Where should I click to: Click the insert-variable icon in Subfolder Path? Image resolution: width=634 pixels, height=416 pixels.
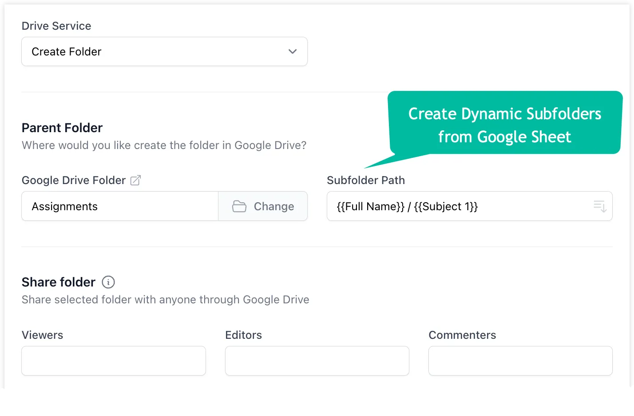(600, 206)
